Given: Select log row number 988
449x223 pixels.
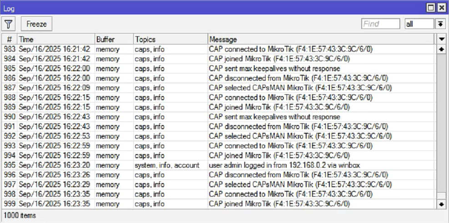Looking at the screenshot, I should coord(218,97).
